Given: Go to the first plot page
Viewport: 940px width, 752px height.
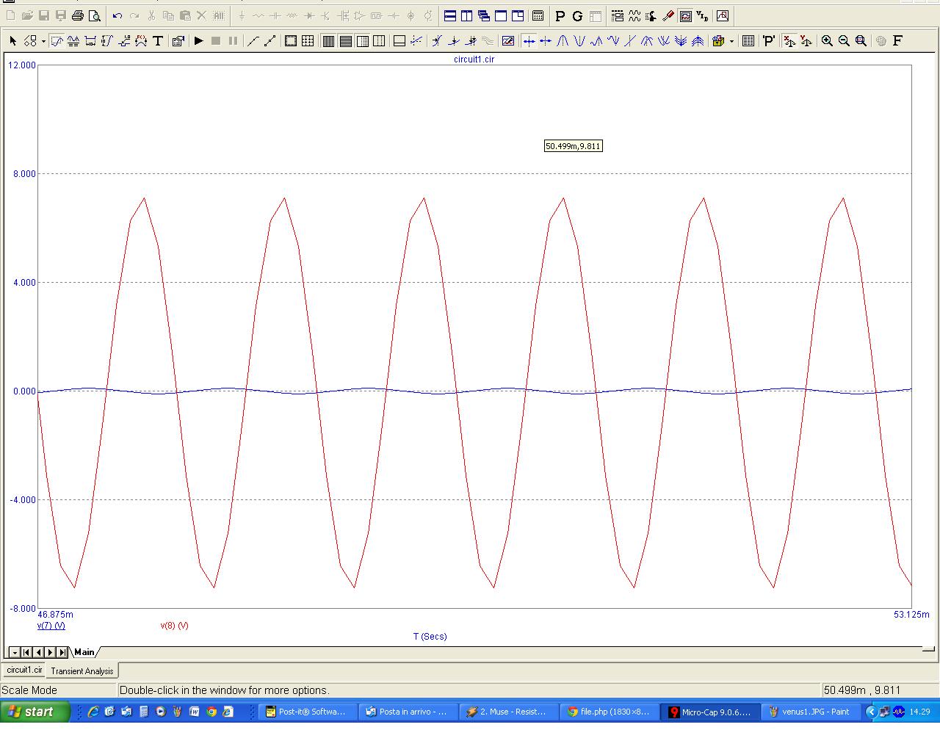Looking at the screenshot, I should (26, 652).
